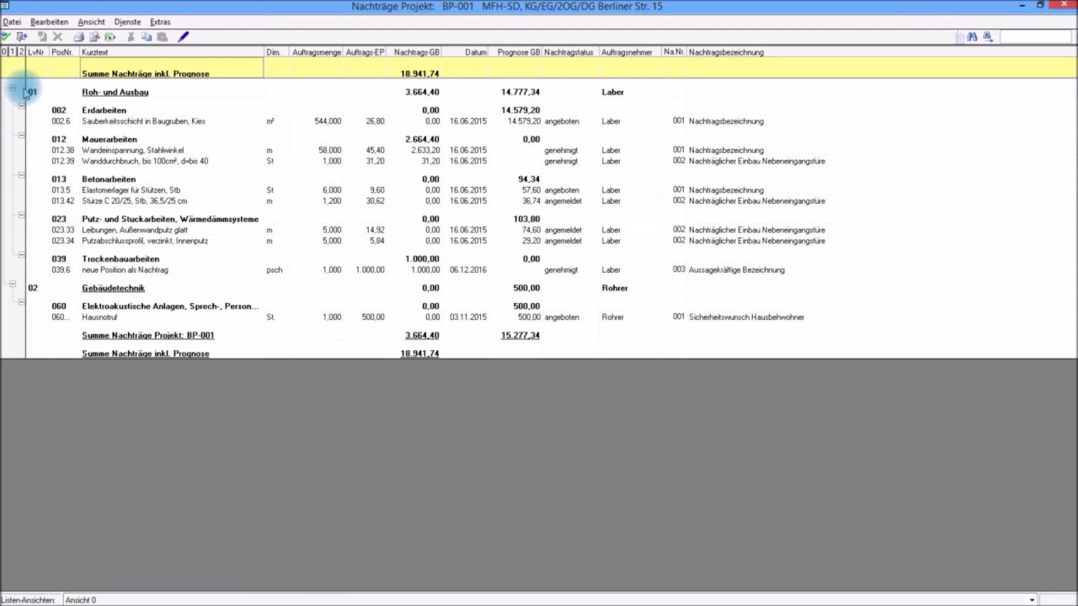Click the Excel export toolbar icon

(110, 37)
